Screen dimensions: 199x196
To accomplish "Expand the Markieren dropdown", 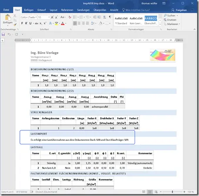I will [172, 24].
